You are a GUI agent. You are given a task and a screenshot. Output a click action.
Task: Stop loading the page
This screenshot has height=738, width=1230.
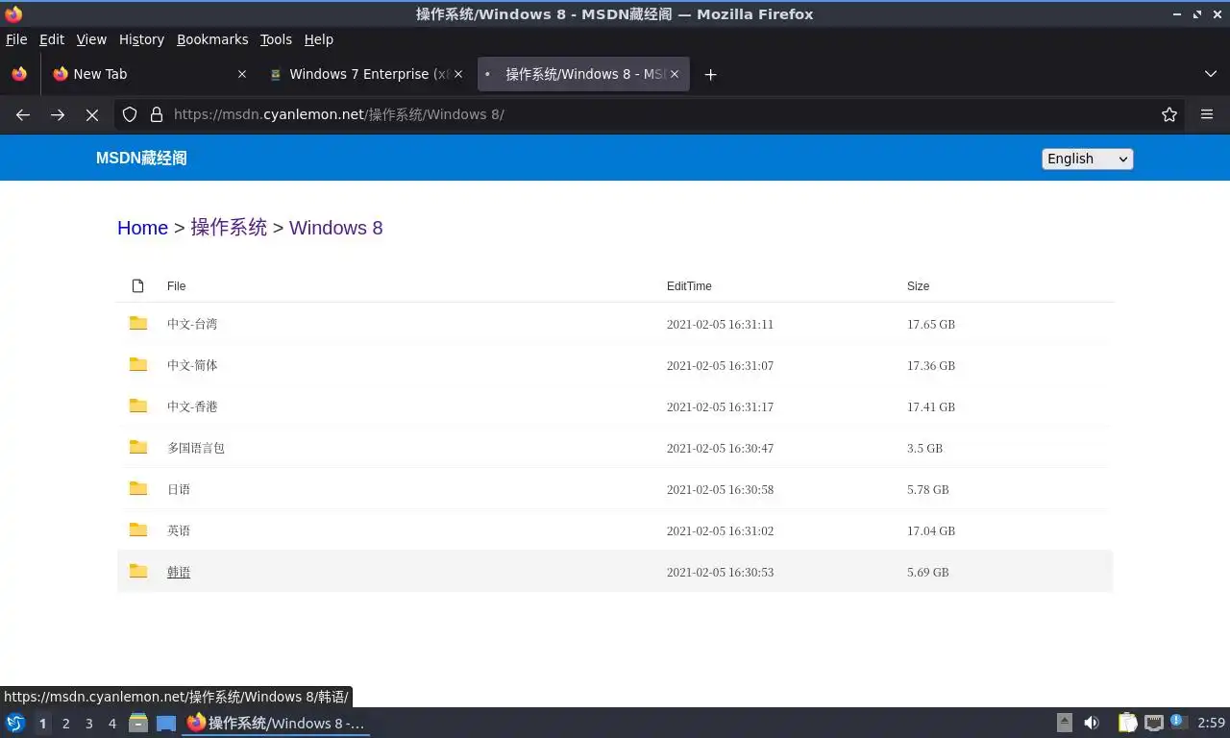click(x=92, y=114)
